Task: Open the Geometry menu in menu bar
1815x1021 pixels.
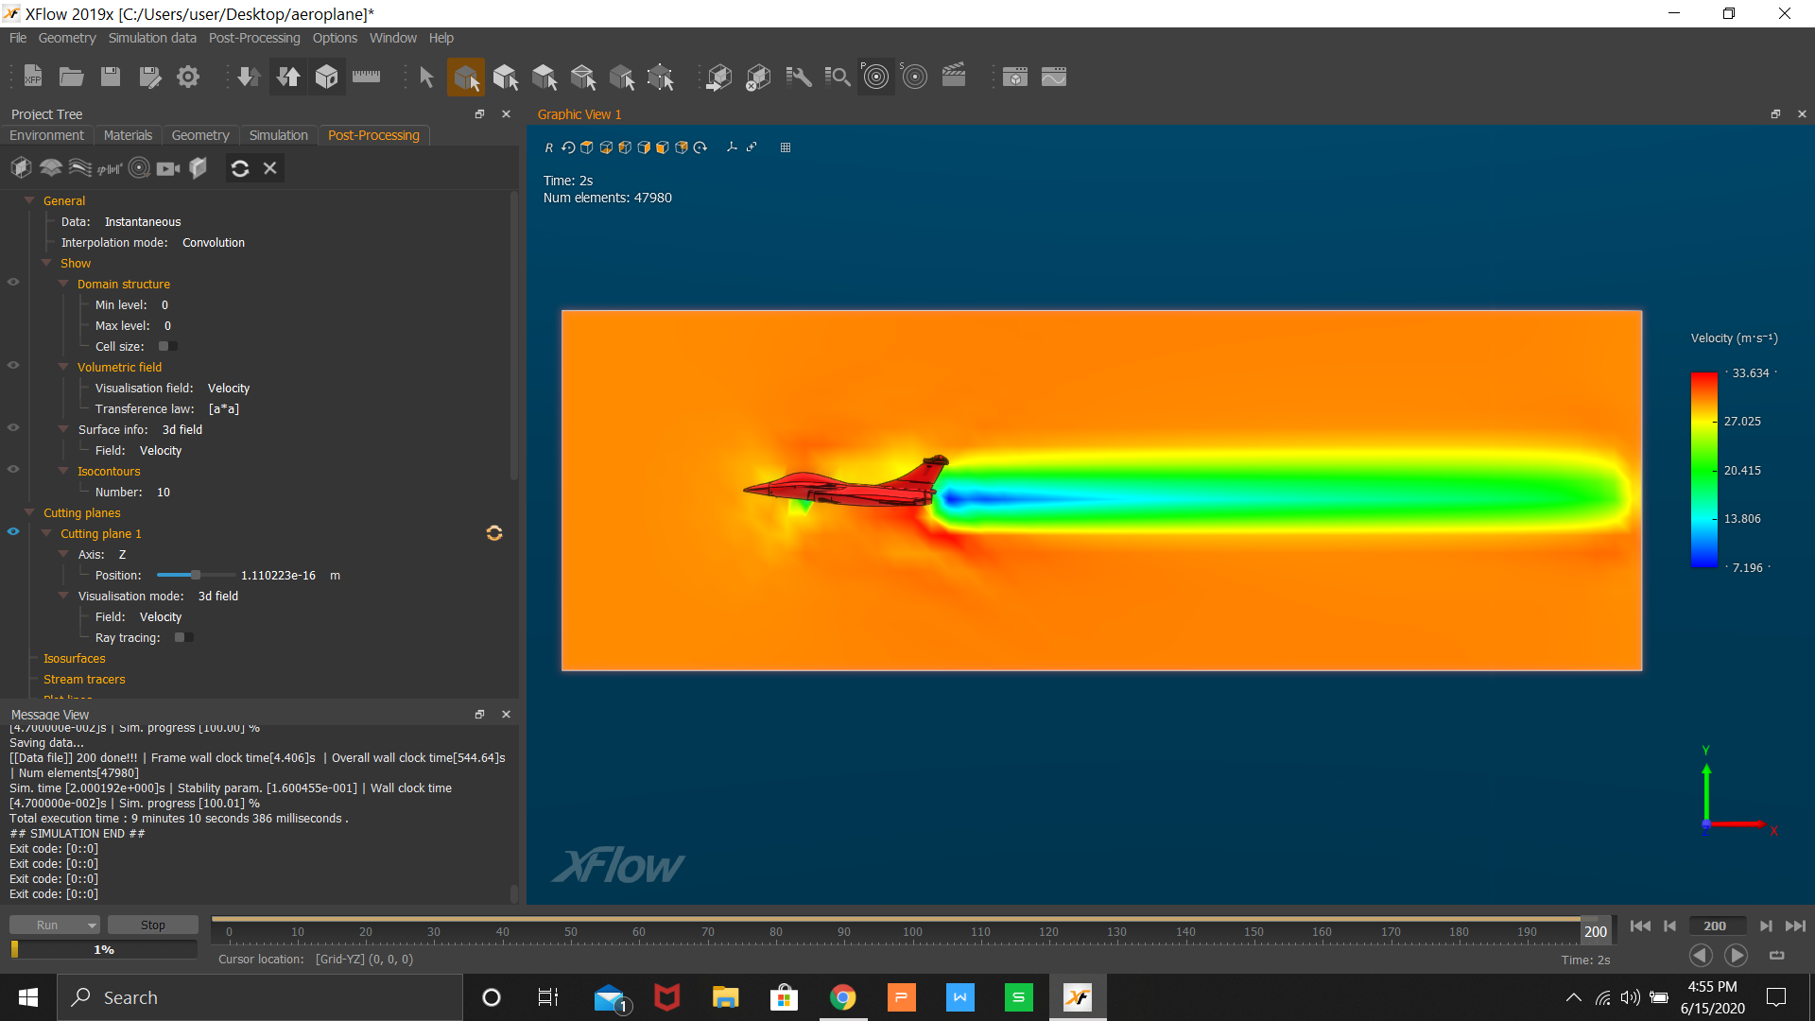Action: [x=67, y=38]
